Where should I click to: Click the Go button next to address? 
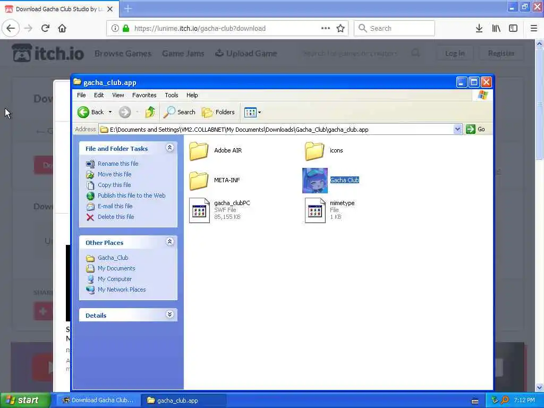(475, 130)
